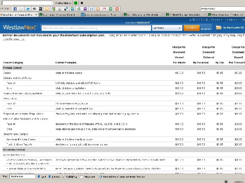This screenshot has width=245, height=183.
Task: Share page via Twitter bird icon
Action: coord(28,9)
